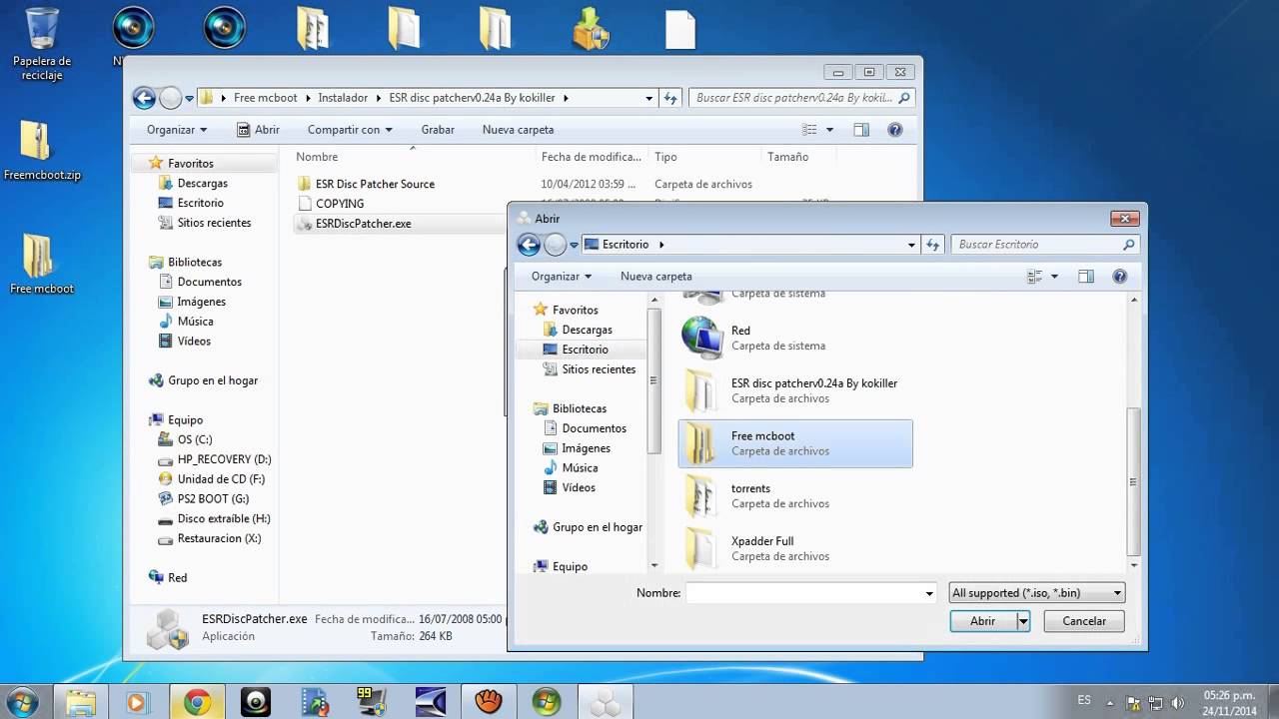Open help icon in Explorer window toolbar
Viewport: 1279px width, 719px height.
(x=895, y=130)
